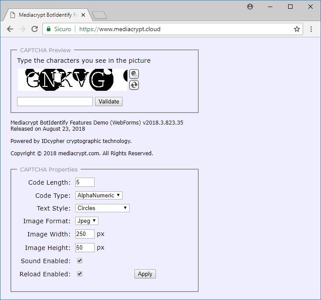The height and width of the screenshot is (300, 321).
Task: Reload the CAPTCHA image with refresh icon
Action: 134,85
